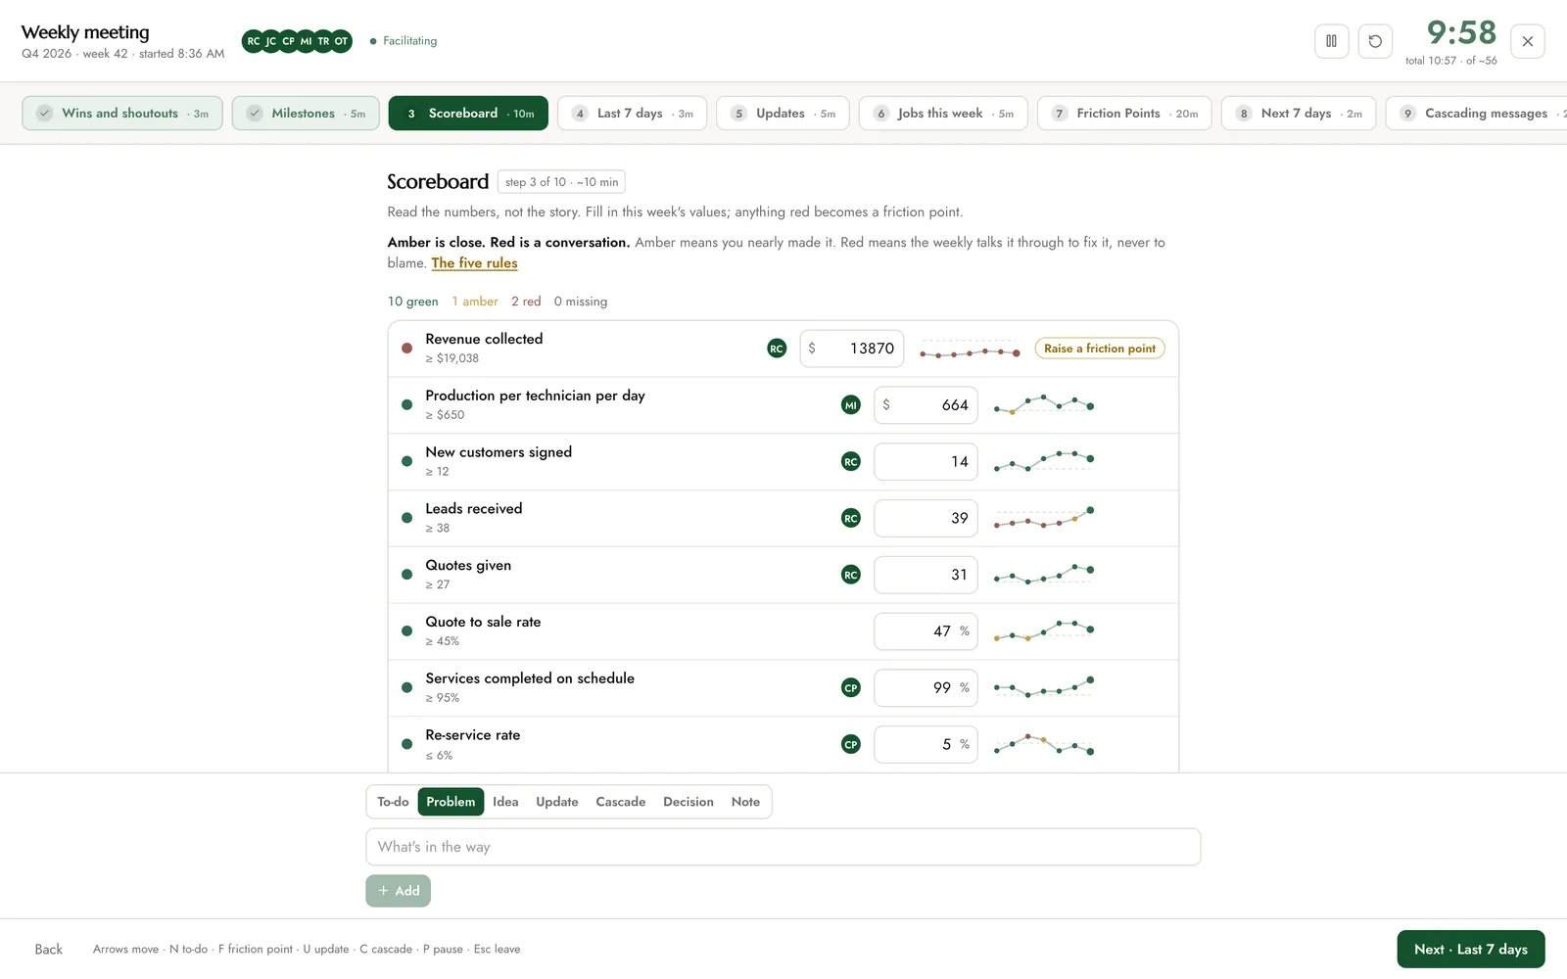Click the green status dot for Leads received

pos(406,518)
